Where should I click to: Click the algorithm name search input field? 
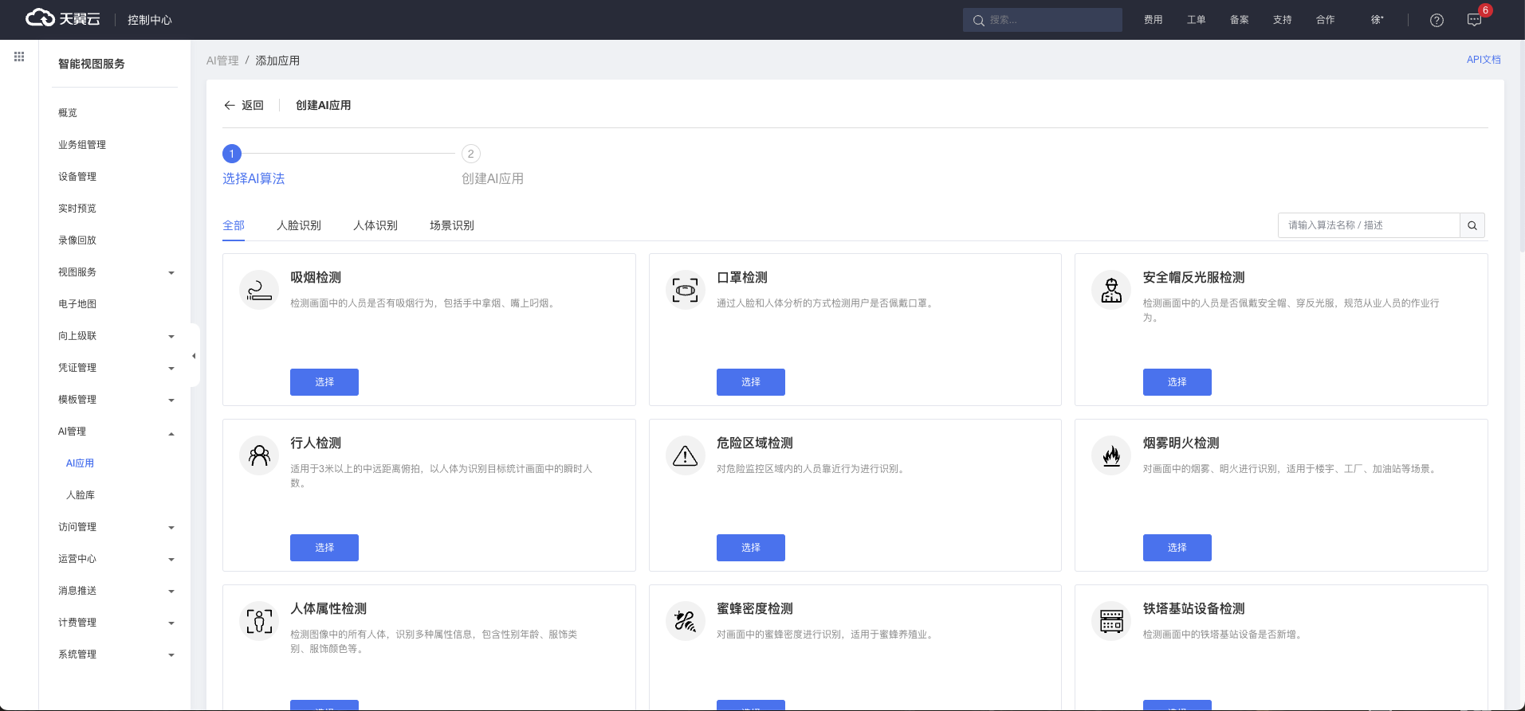click(x=1368, y=225)
